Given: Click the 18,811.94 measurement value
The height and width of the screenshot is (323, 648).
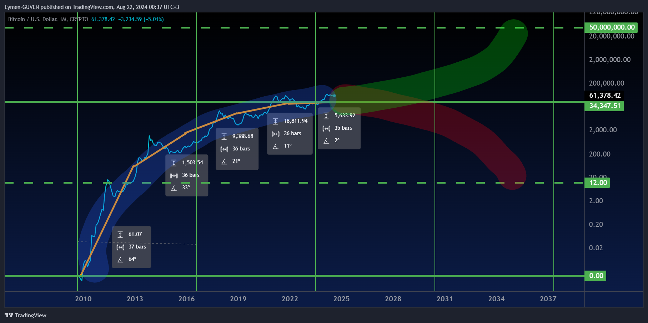Looking at the screenshot, I should 296,121.
